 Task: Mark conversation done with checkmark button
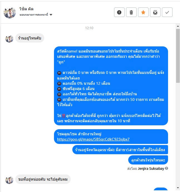tap(167, 12)
